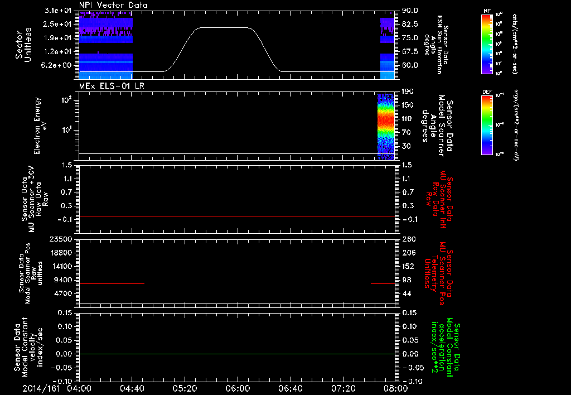Click the 04:40 time axis label
The image size is (571, 395).
point(132,388)
